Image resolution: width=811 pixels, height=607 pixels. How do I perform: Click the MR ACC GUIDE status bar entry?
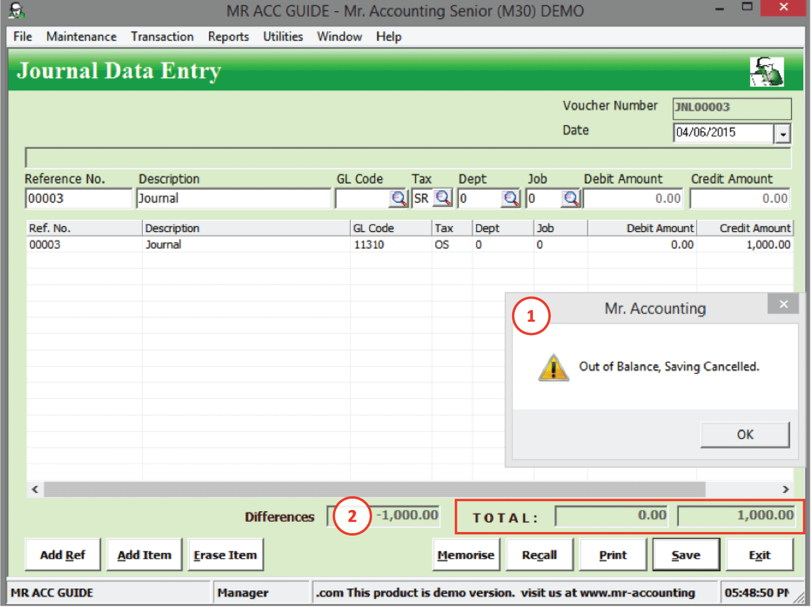click(x=109, y=593)
